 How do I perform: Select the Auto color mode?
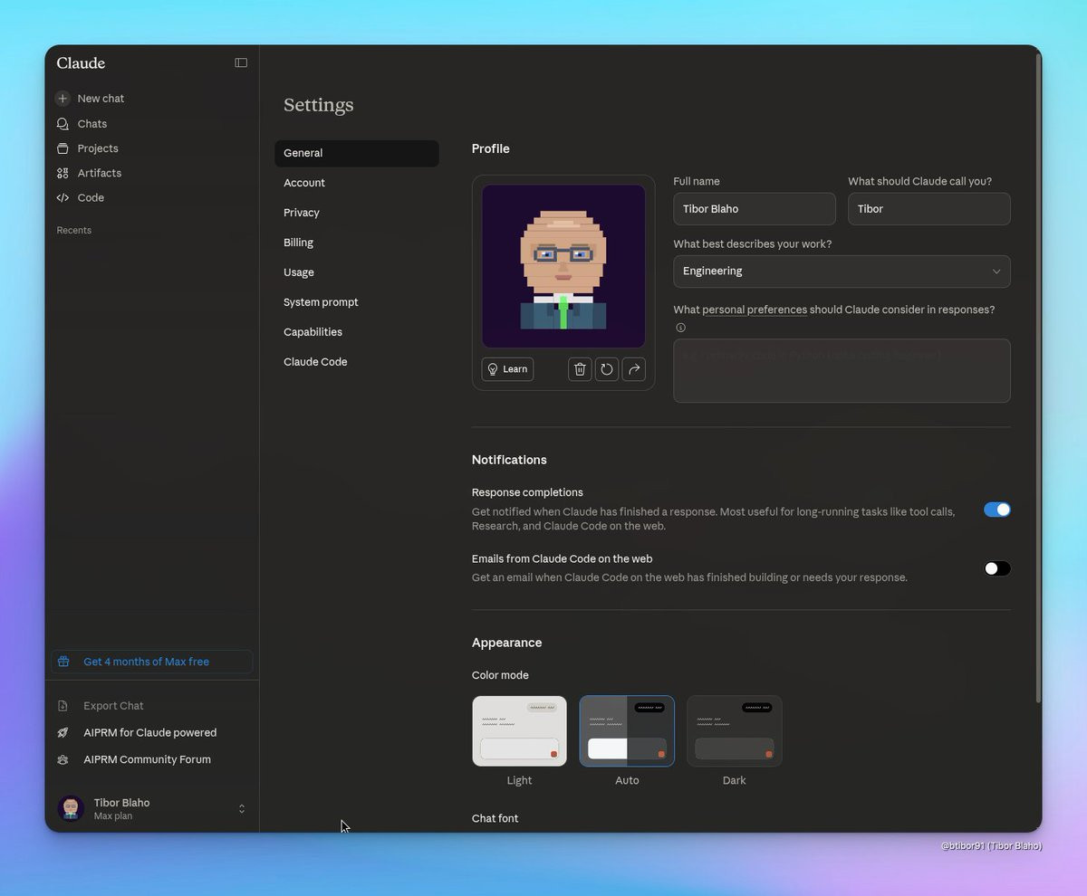pyautogui.click(x=627, y=731)
